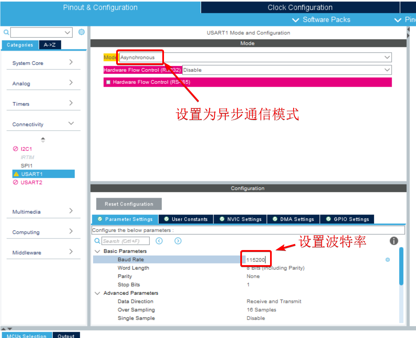Collapse the Basic Parameters section

click(x=98, y=251)
